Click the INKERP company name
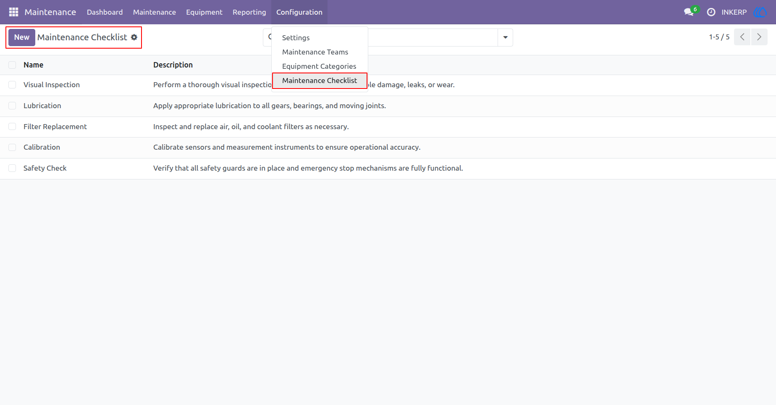 pyautogui.click(x=734, y=12)
